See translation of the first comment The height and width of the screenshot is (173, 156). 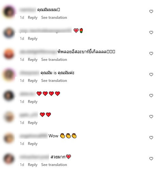(x=54, y=18)
